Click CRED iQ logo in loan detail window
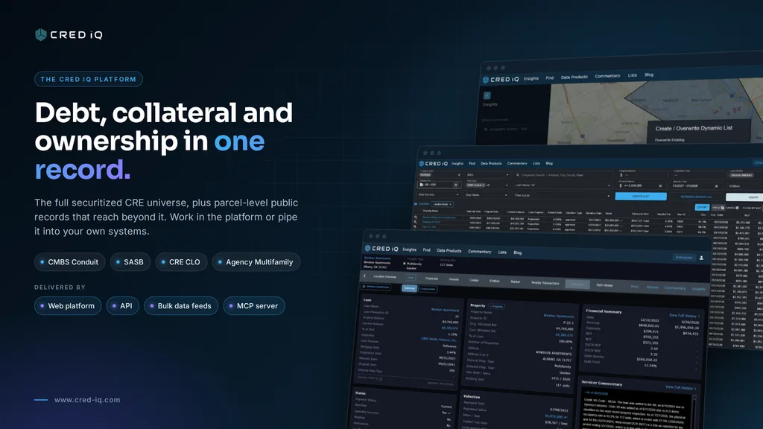763x429 pixels. point(381,249)
